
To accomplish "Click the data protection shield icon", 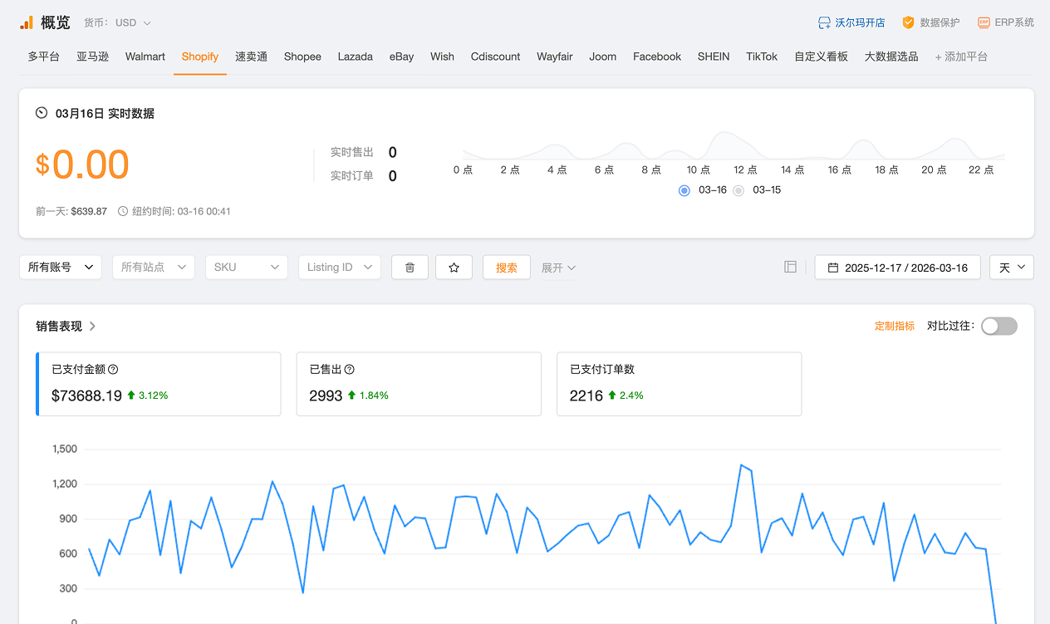I will (909, 22).
